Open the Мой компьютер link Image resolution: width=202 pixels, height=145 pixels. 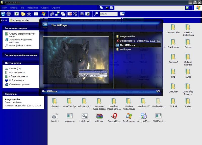point(17,80)
